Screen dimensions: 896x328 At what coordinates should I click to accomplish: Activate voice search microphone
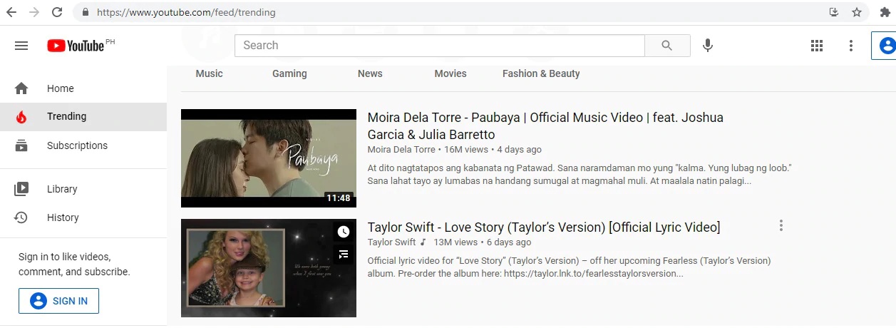coord(707,46)
